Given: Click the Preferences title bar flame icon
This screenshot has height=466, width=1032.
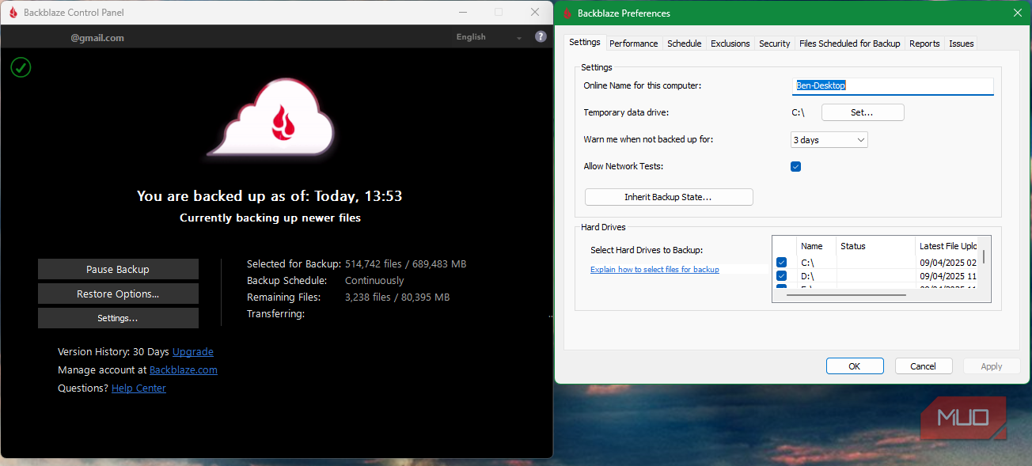Looking at the screenshot, I should pyautogui.click(x=567, y=13).
